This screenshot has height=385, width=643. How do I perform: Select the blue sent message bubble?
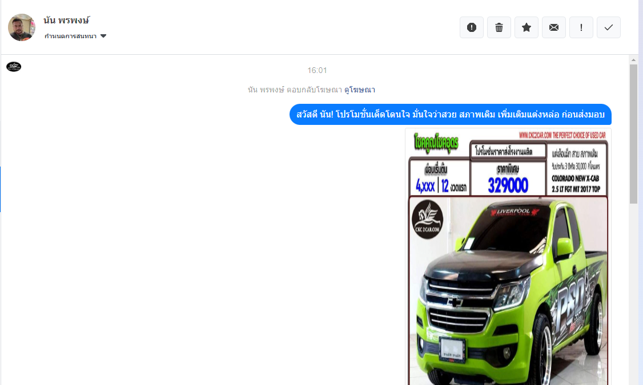pos(450,114)
